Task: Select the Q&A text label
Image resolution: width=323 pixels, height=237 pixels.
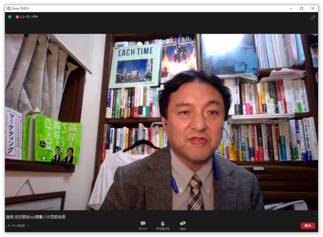Action: (x=183, y=229)
